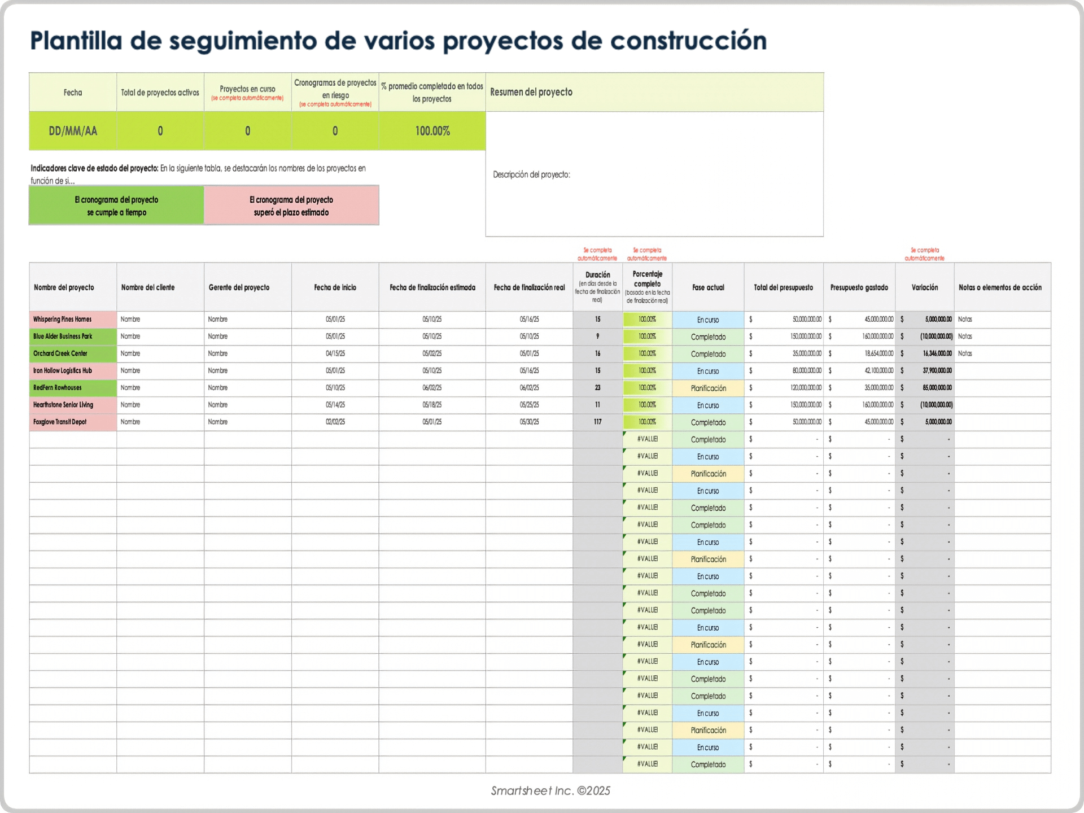Click the Fecha de finalización estimada header
Viewport: 1084px width, 813px height.
[x=432, y=287]
